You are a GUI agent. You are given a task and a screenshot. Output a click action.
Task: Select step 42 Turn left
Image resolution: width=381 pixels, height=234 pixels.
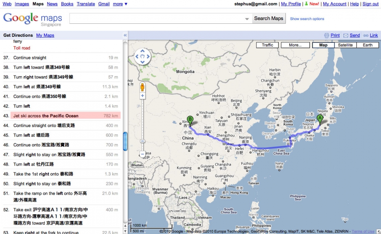62,106
